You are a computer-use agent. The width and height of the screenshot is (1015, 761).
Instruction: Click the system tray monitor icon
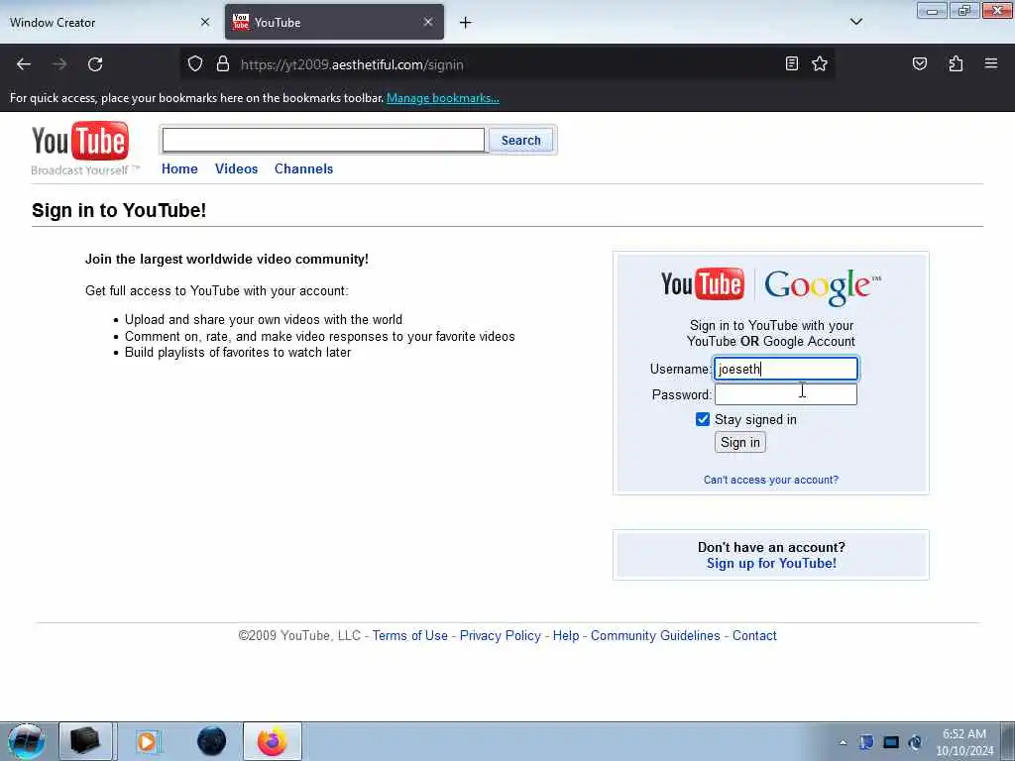click(x=891, y=742)
